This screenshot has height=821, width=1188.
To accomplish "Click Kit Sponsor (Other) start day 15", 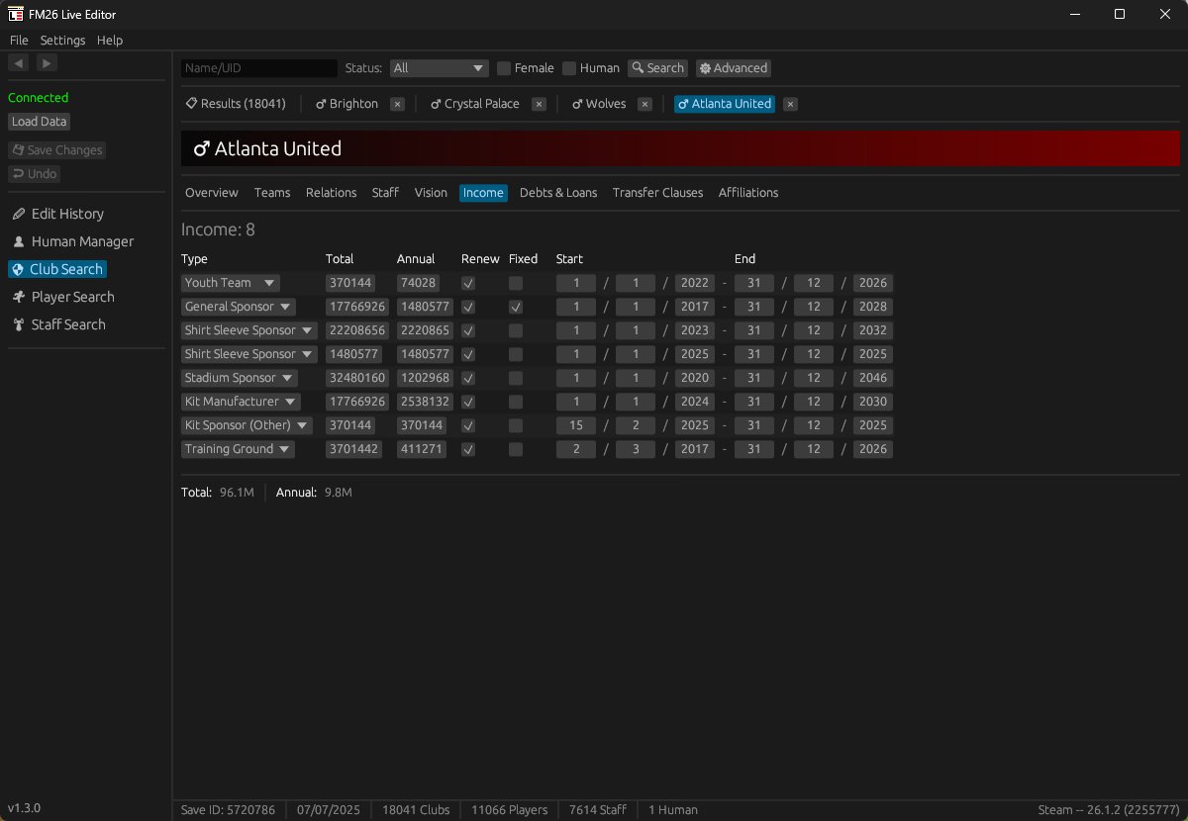I will 576,425.
